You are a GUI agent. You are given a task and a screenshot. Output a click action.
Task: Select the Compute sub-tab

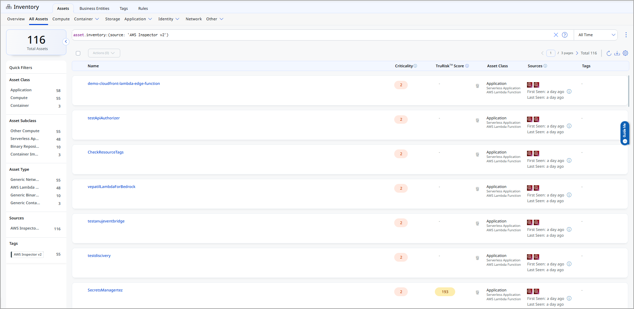(x=61, y=19)
